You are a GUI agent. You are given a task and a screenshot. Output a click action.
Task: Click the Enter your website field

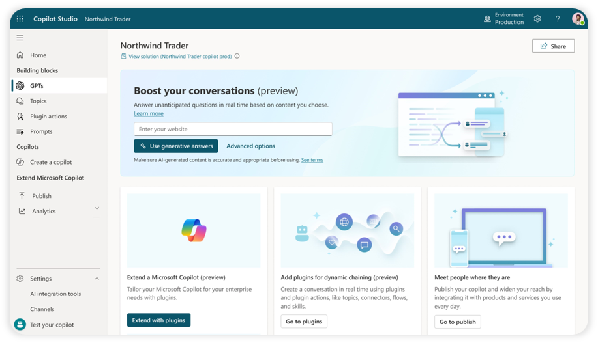(233, 129)
